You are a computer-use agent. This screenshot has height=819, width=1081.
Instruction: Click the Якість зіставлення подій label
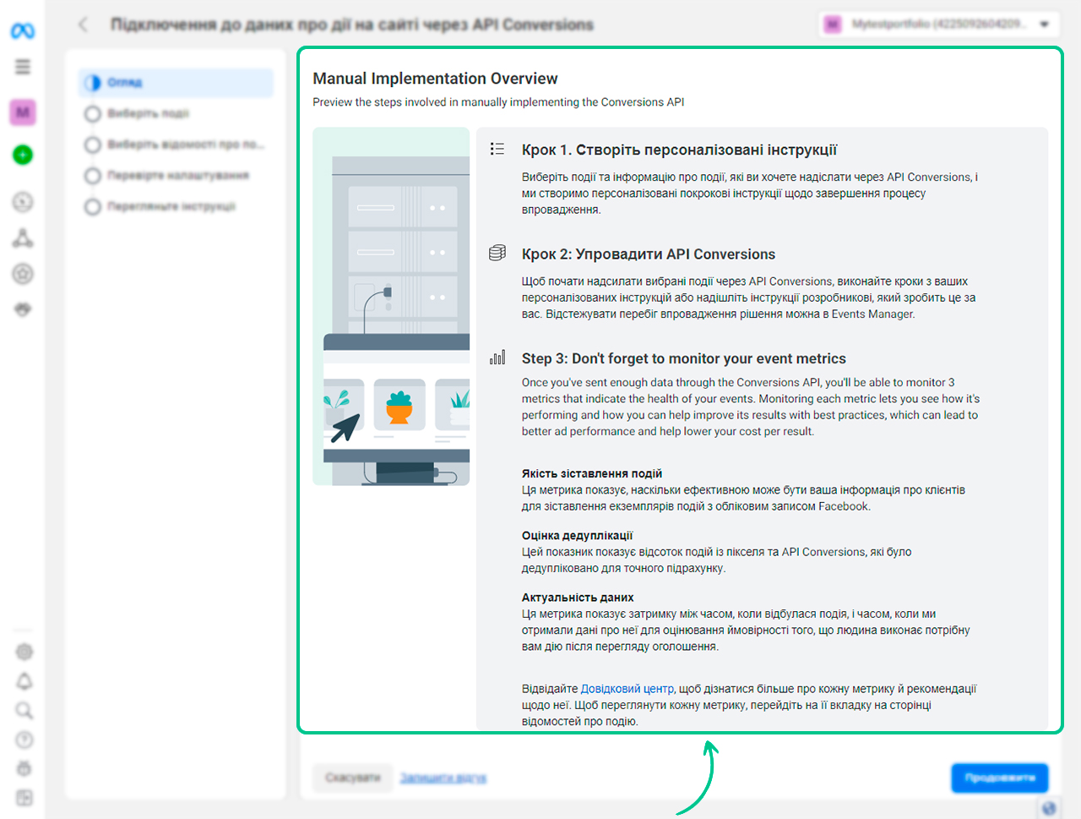[591, 473]
